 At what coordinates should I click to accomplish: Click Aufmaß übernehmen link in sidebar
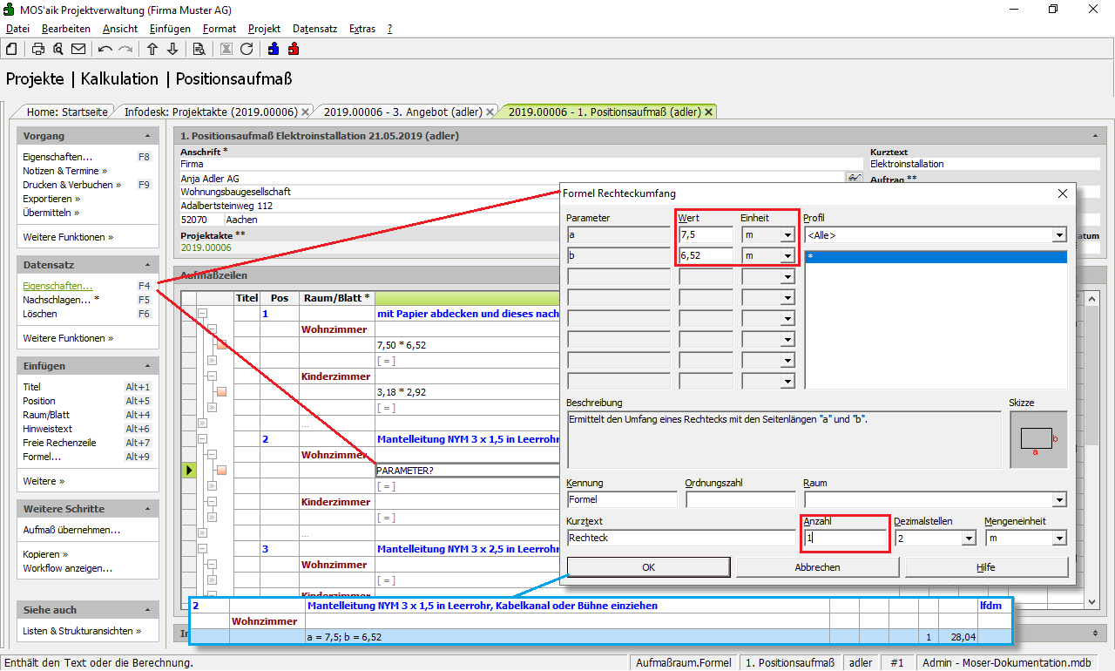click(71, 530)
